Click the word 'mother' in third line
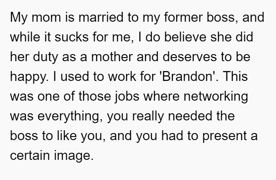 pos(112,57)
